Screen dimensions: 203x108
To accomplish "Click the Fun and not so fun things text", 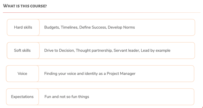I will pyautogui.click(x=67, y=97).
